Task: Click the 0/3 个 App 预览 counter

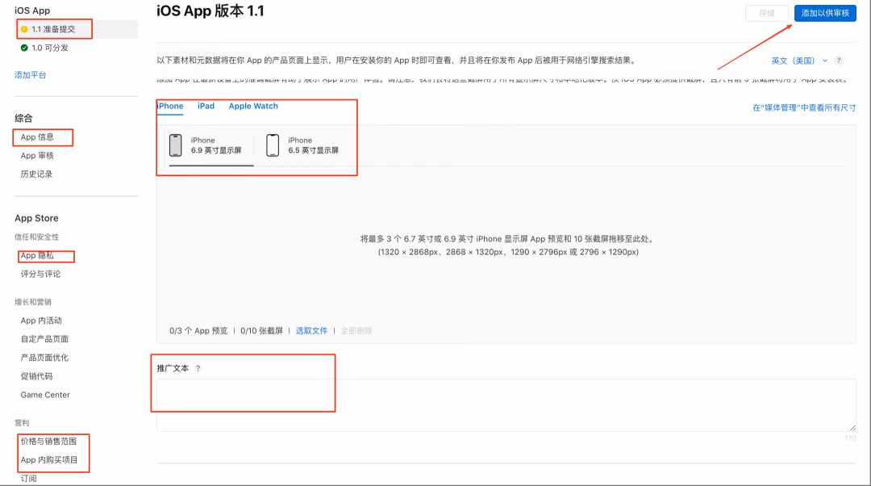Action: tap(198, 331)
